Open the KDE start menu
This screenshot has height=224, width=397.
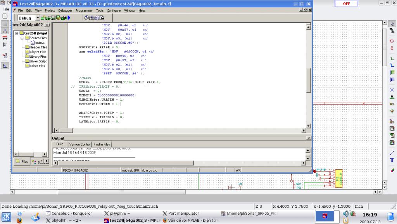(7, 217)
